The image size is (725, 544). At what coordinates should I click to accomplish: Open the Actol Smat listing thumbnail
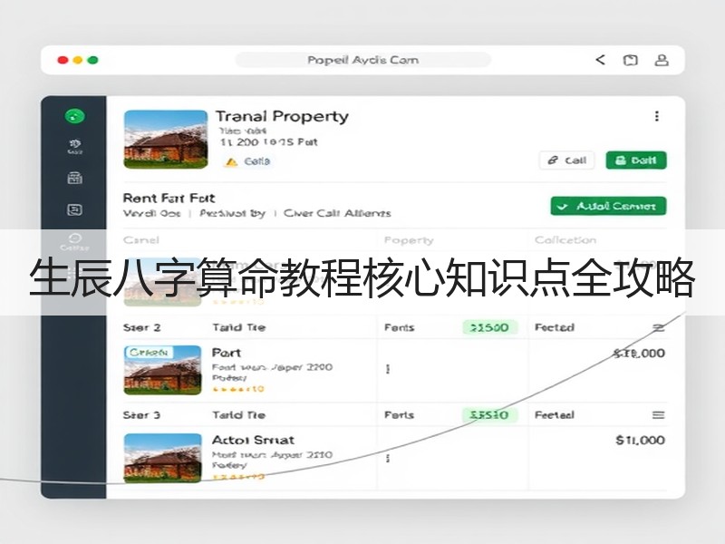pyautogui.click(x=163, y=458)
